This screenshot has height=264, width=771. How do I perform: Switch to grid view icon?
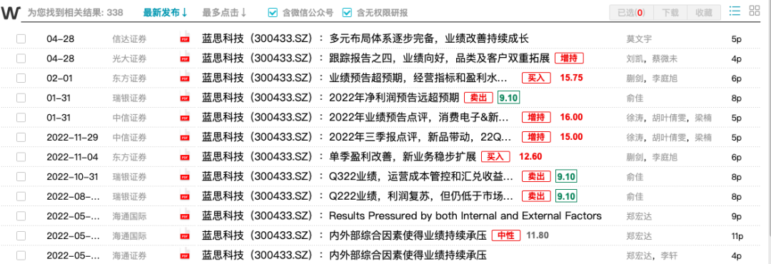755,11
